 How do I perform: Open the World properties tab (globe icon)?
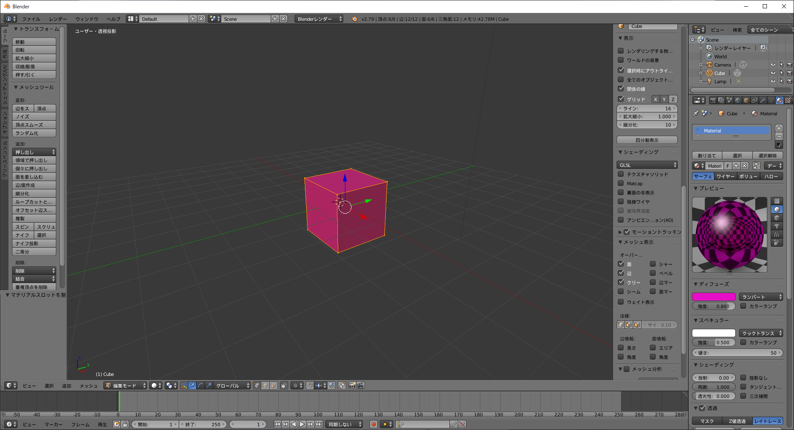pos(737,101)
